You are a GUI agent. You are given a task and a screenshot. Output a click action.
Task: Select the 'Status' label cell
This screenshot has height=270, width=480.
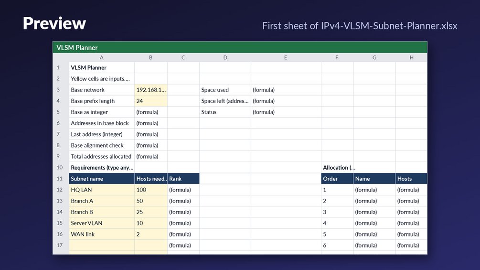point(225,112)
